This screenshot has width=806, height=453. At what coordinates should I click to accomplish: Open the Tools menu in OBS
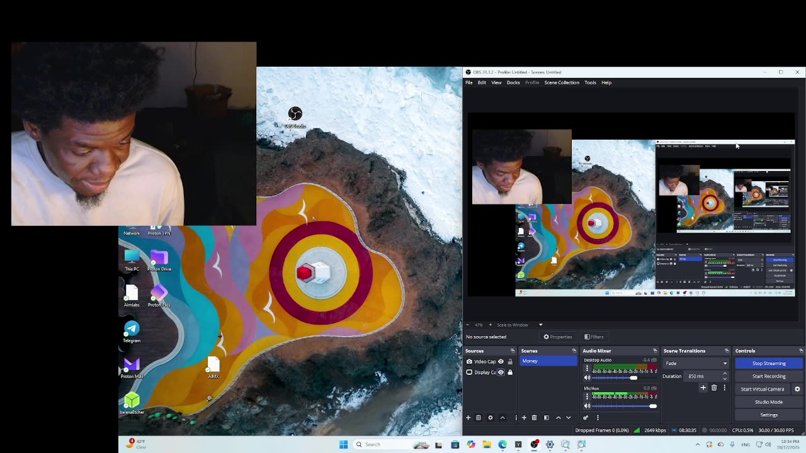(x=590, y=82)
